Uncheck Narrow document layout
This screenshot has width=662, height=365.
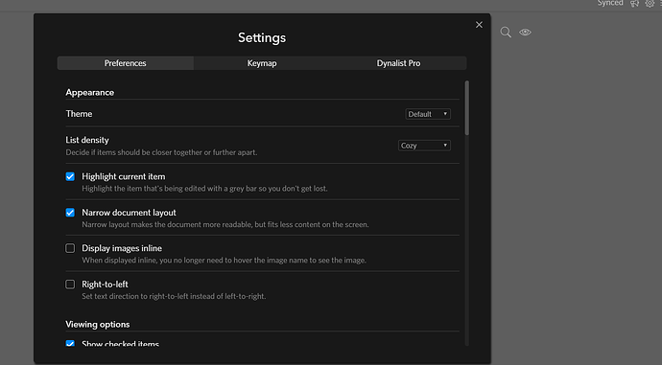(70, 213)
